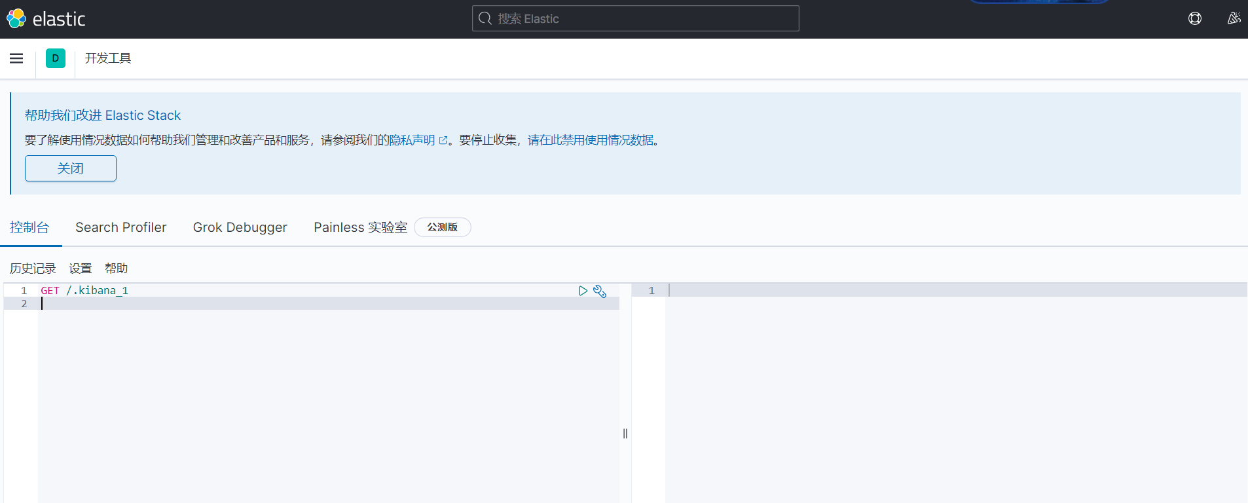Click 请在此禁用使用情况数据 link
The width and height of the screenshot is (1248, 503).
591,140
